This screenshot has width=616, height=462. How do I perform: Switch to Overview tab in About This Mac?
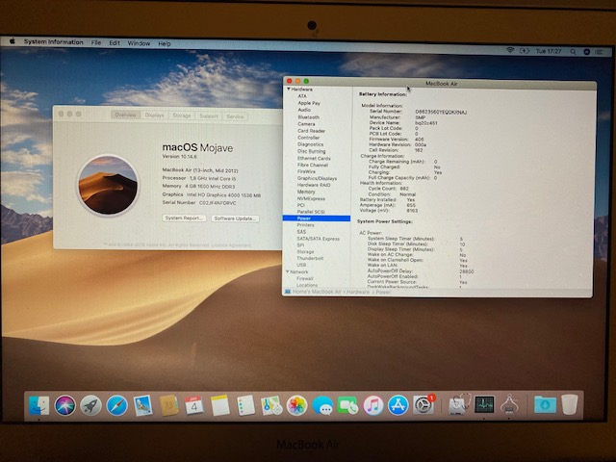(126, 115)
